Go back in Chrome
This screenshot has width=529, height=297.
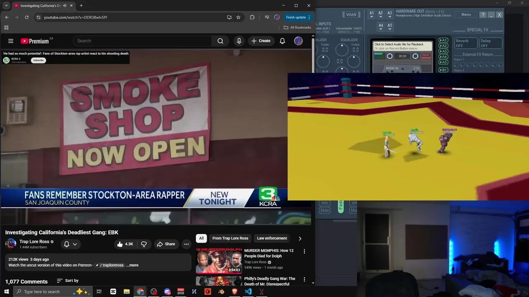pyautogui.click(x=7, y=17)
